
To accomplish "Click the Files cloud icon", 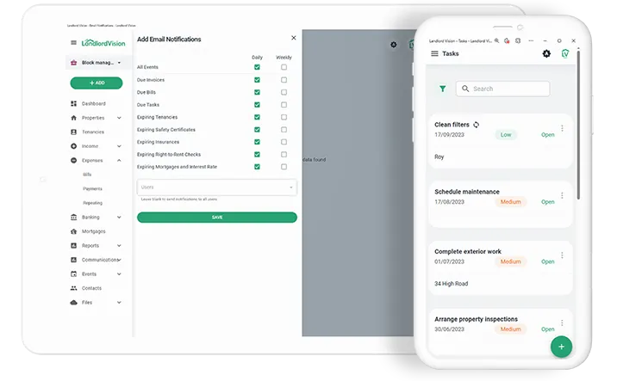I will [73, 303].
